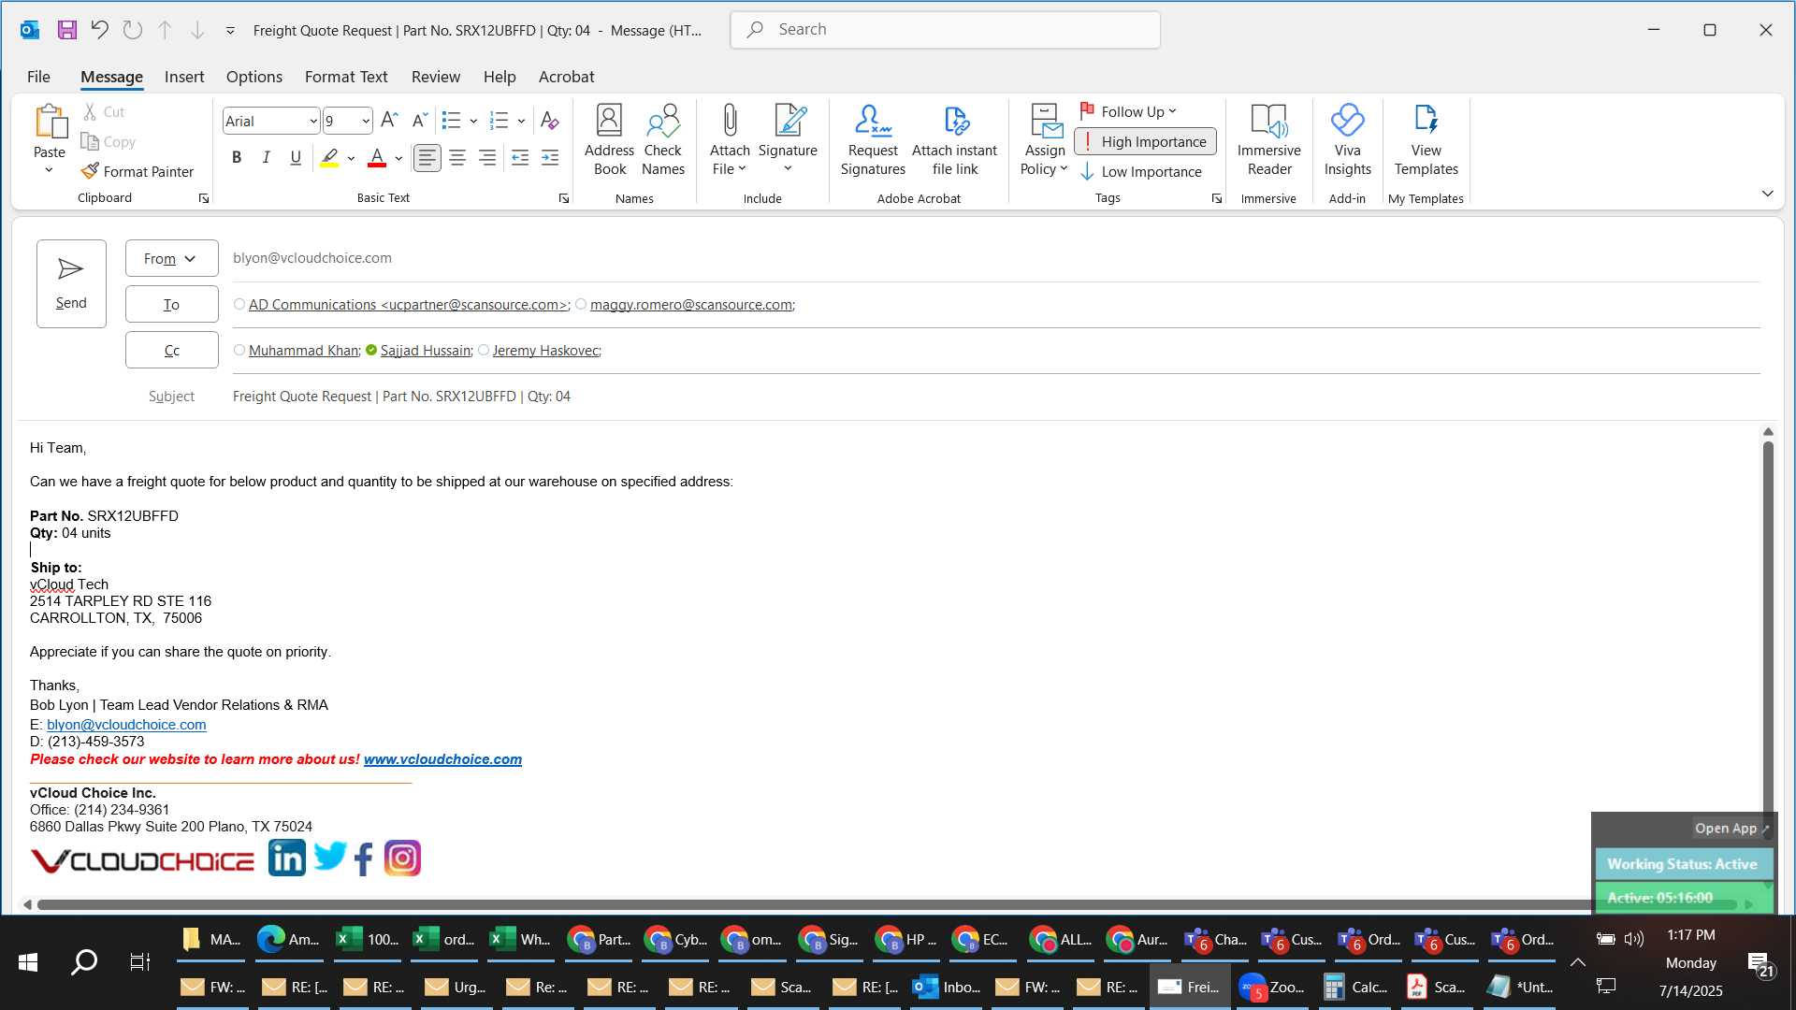Open font color dropdown arrow

[x=398, y=158]
